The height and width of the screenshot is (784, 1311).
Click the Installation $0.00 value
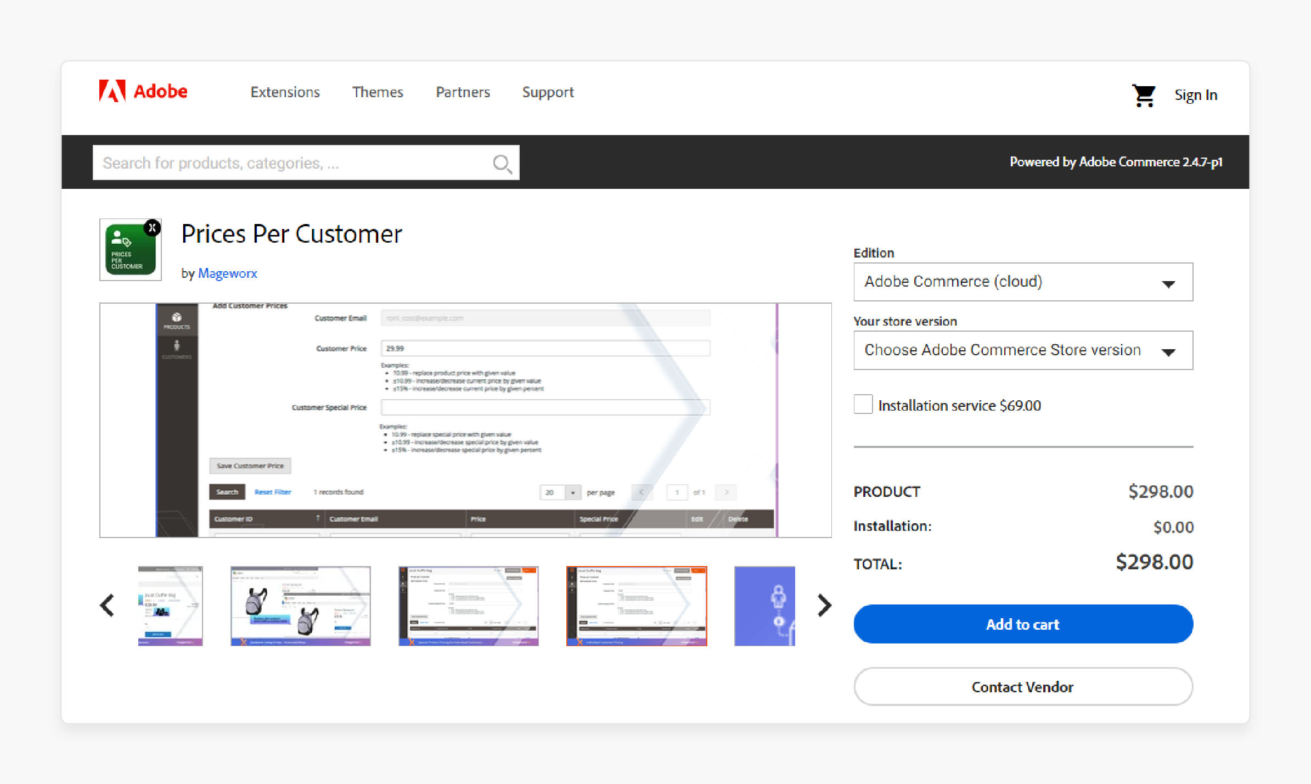click(1173, 527)
